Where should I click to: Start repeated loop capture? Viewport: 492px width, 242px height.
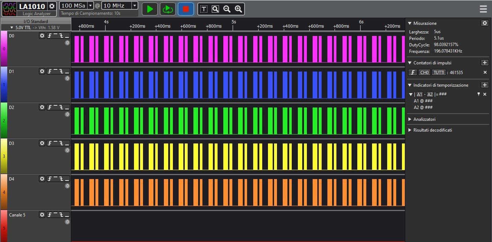point(168,9)
